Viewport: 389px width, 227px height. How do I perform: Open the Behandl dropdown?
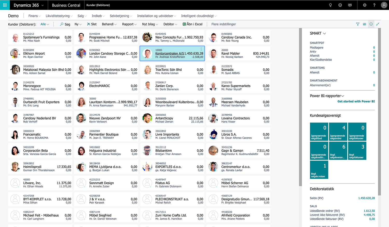109,24
